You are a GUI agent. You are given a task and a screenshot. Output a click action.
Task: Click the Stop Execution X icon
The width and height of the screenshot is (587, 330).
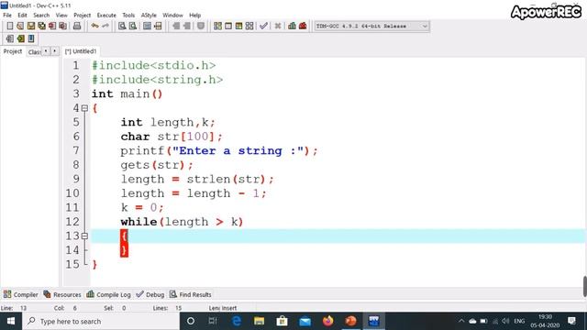(278, 26)
